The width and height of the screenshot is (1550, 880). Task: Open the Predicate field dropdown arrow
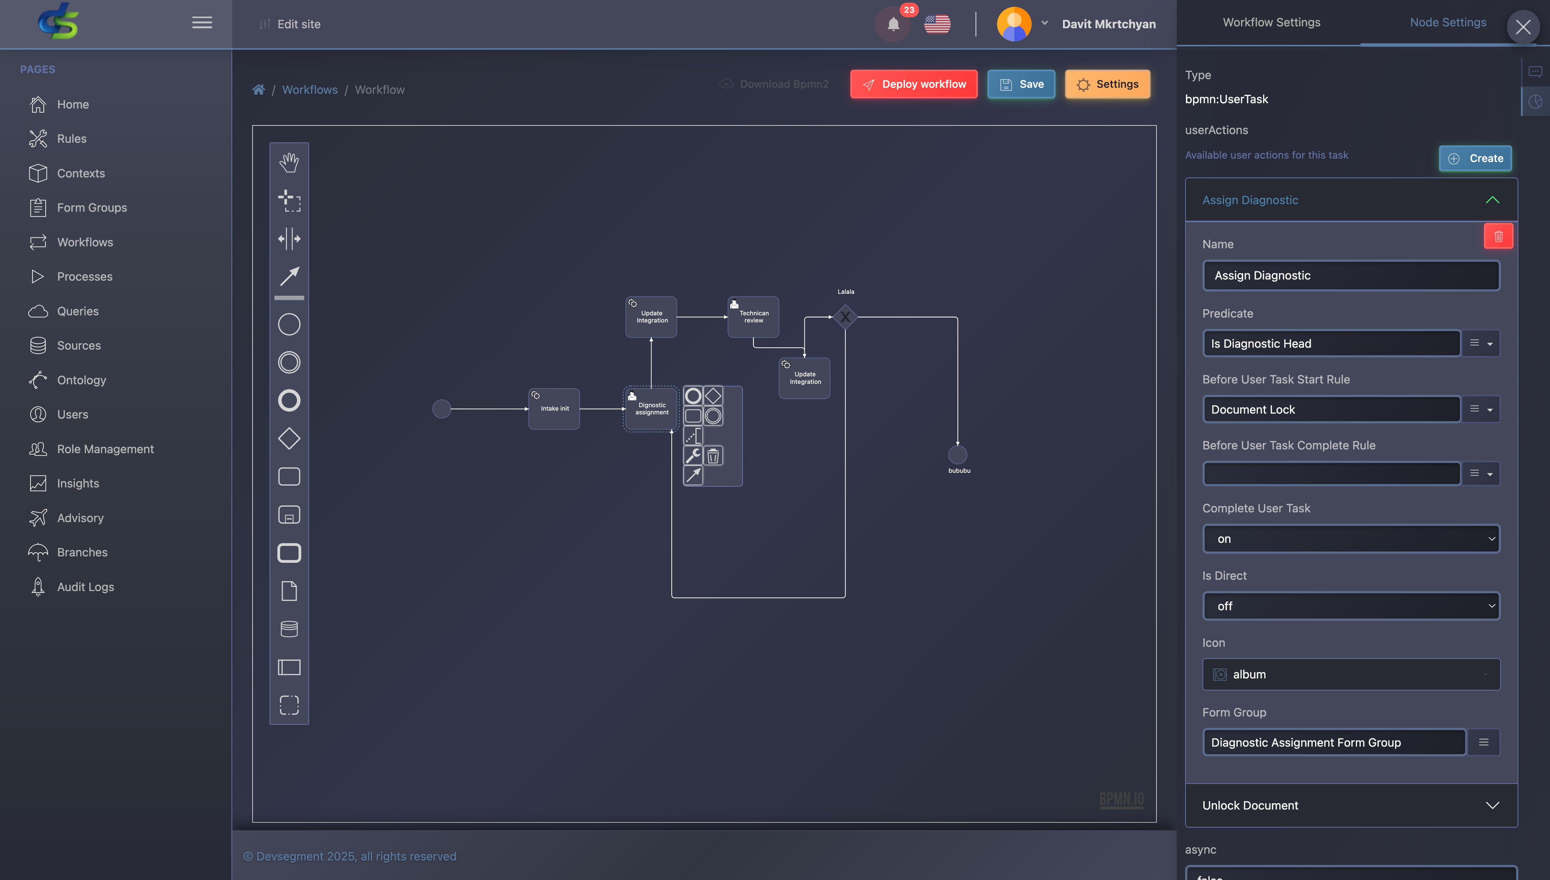pos(1490,344)
